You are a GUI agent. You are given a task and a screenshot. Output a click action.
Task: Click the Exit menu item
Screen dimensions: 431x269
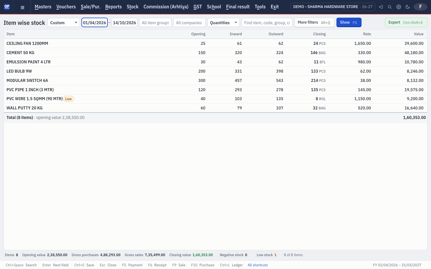point(275,7)
